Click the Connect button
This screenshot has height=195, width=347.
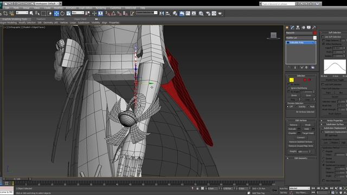(300, 138)
